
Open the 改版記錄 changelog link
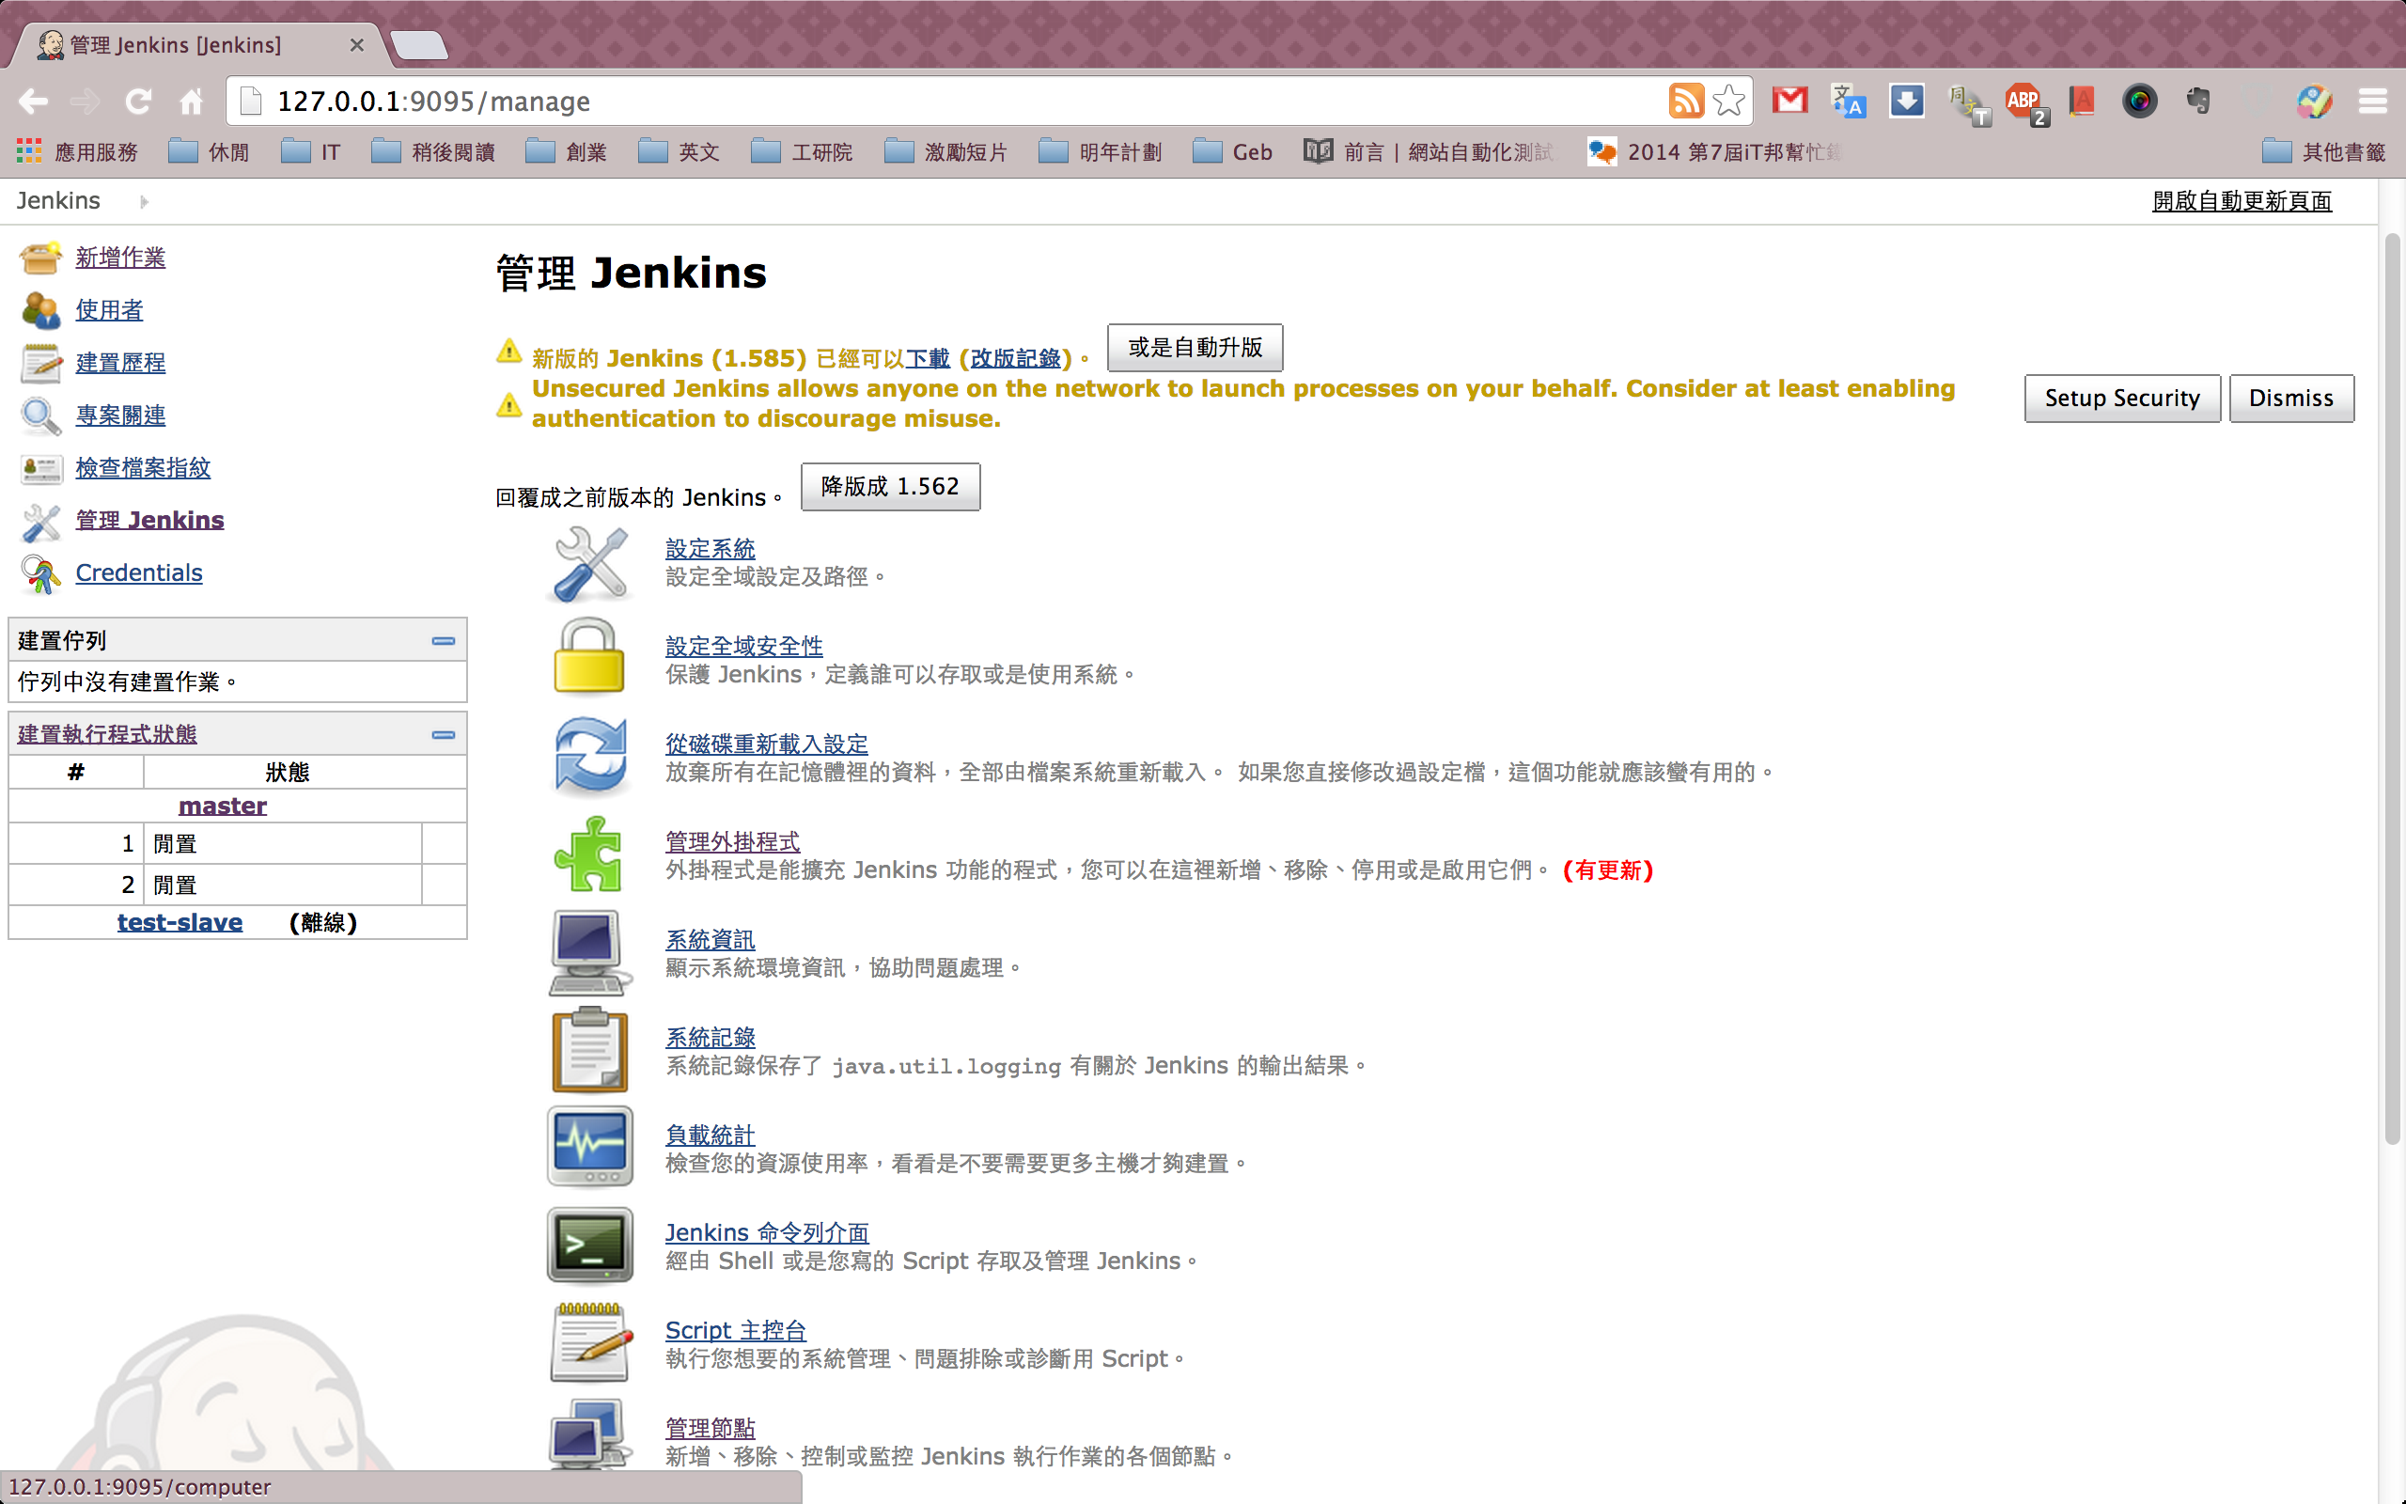[1015, 358]
